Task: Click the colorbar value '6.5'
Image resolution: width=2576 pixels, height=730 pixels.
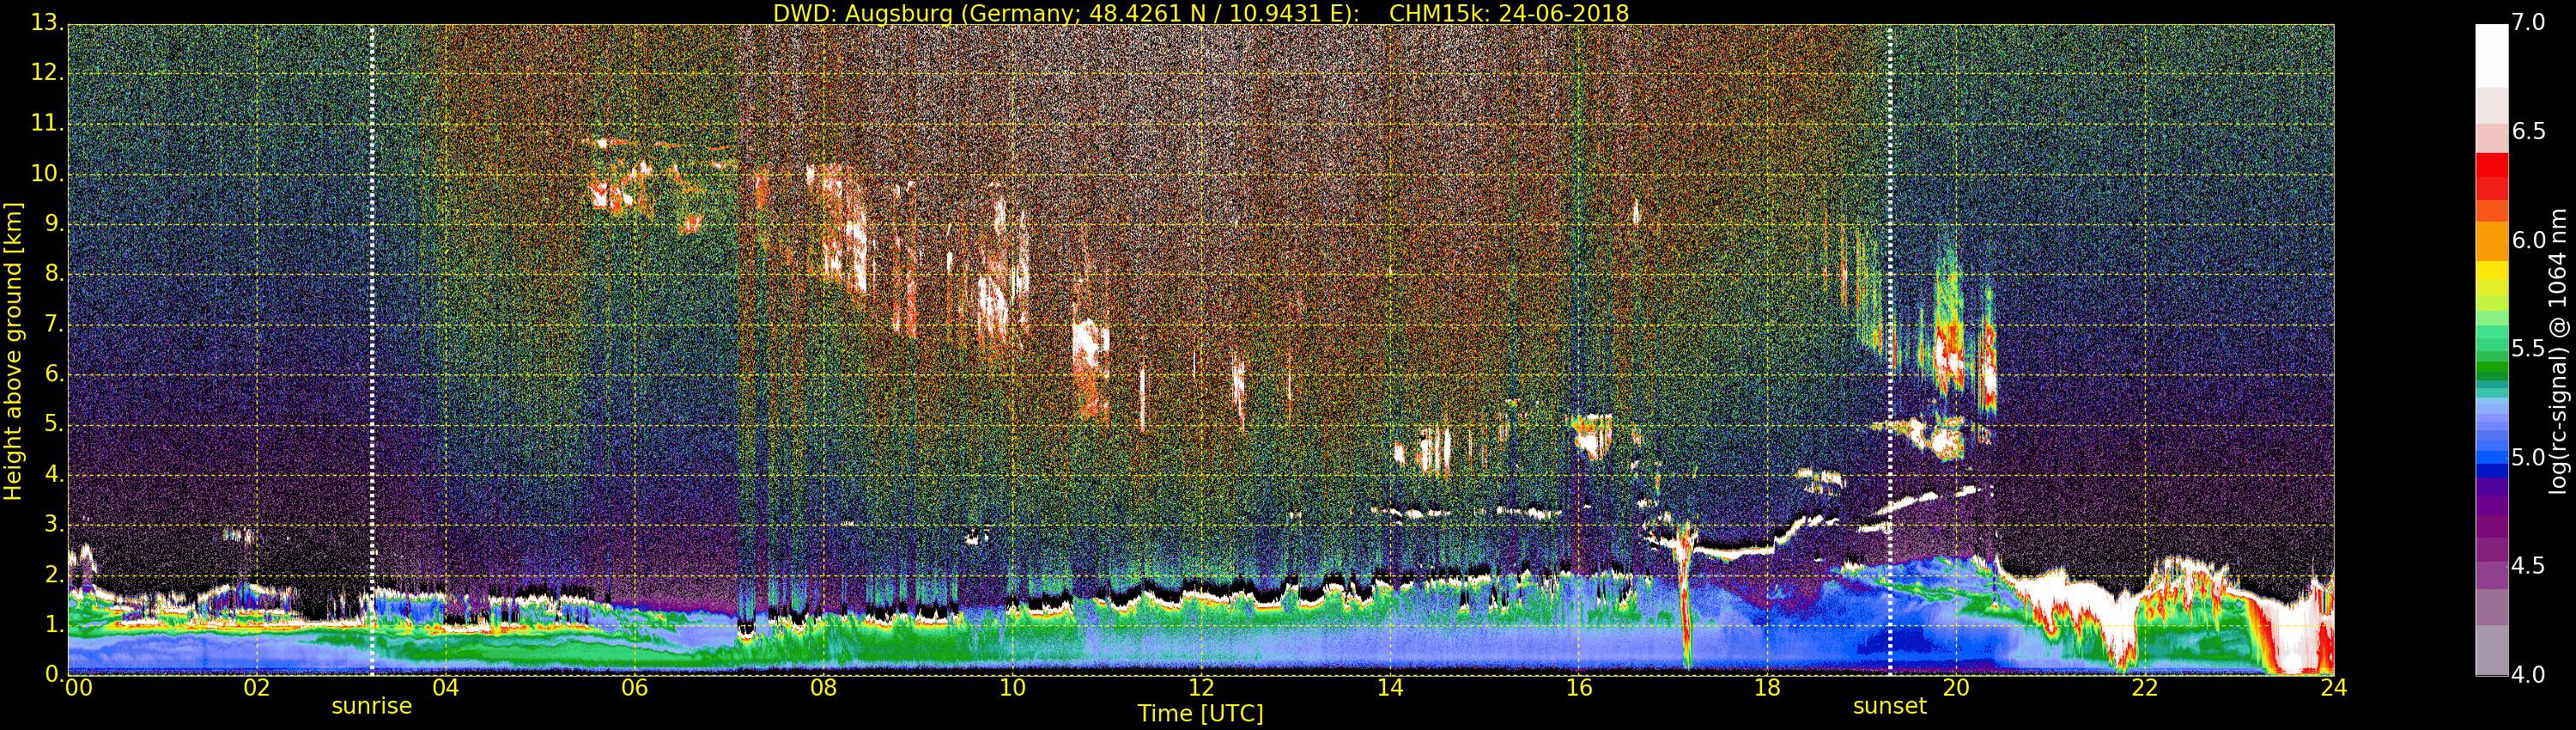Action: tap(2529, 131)
